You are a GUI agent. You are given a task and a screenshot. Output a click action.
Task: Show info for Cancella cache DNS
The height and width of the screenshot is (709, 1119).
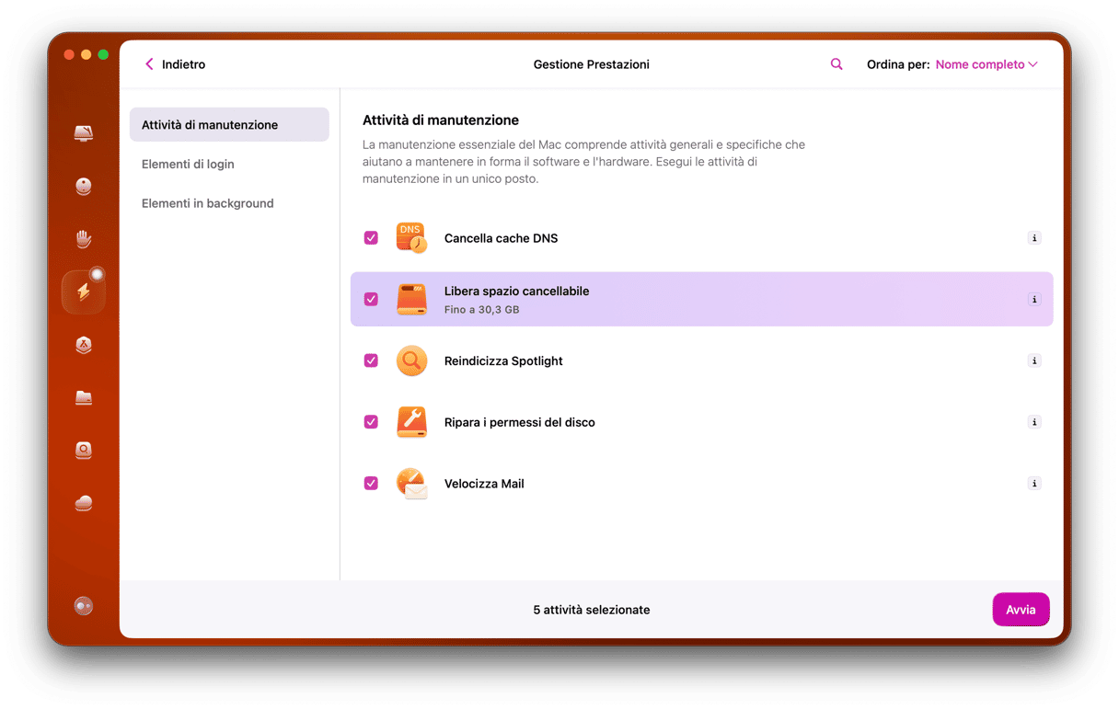1034,238
